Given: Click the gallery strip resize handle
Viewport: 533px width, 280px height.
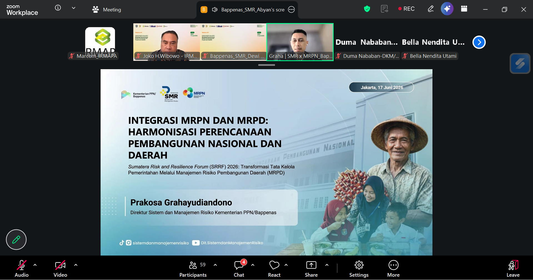Looking at the screenshot, I should 267,65.
